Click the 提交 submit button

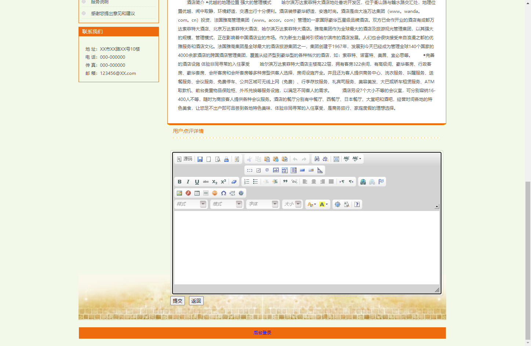pyautogui.click(x=178, y=301)
